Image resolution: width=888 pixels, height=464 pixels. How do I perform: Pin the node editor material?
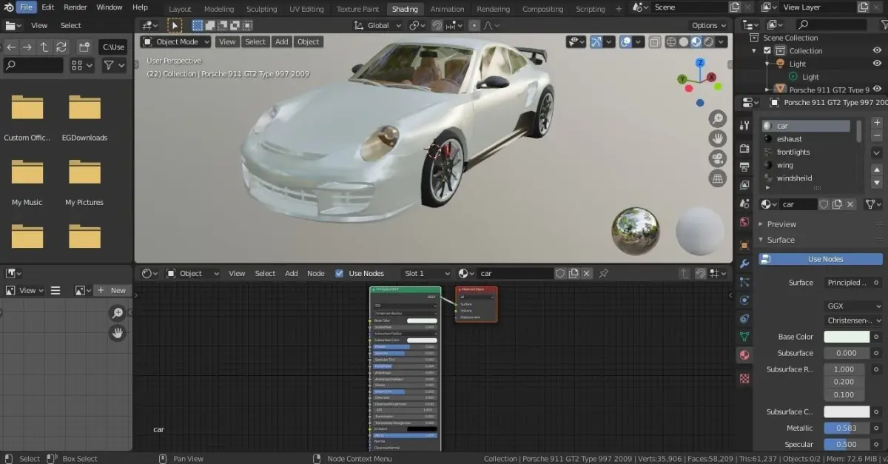(603, 273)
